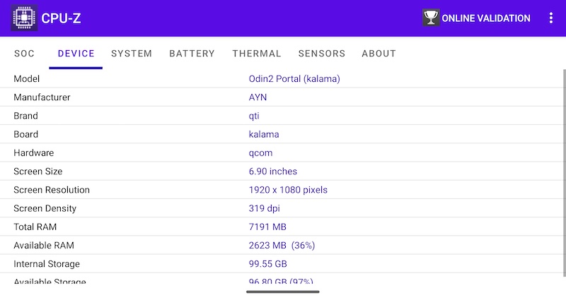This screenshot has width=566, height=300.
Task: Click the Total RAM label
Action: 35,227
